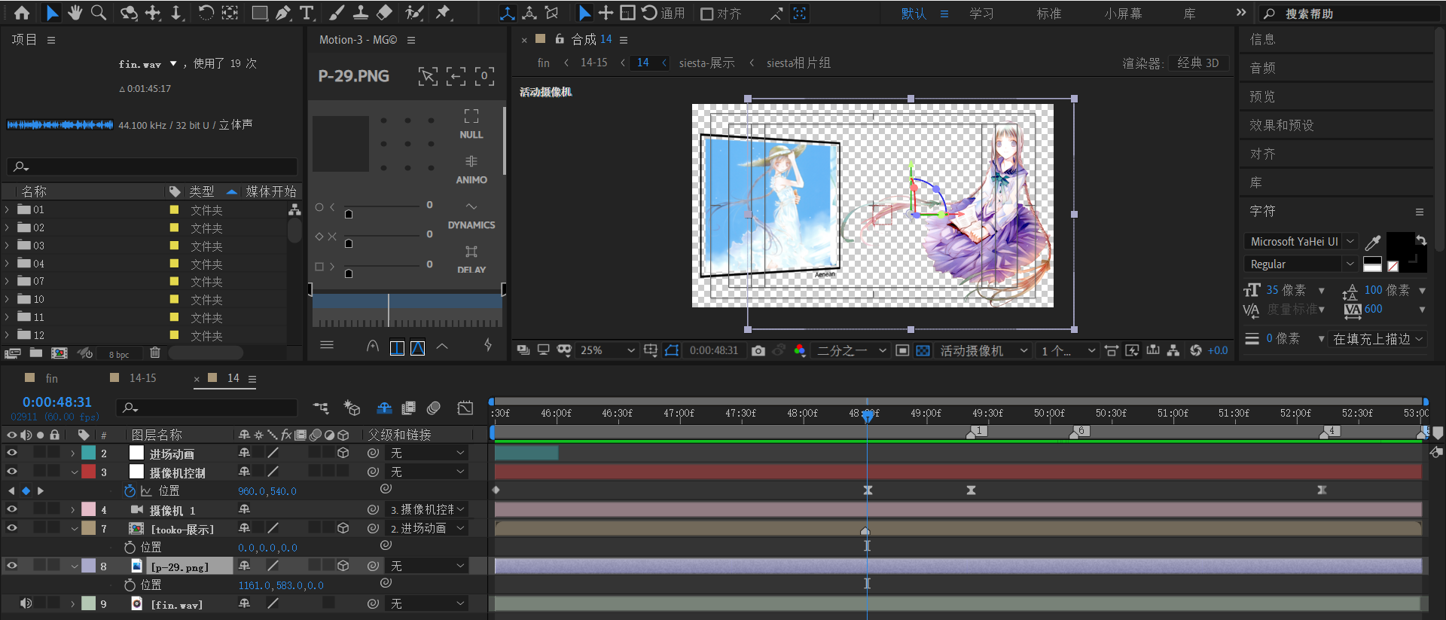The height and width of the screenshot is (620, 1446).
Task: Toggle the 对齐 snapping checkbox
Action: 706,14
